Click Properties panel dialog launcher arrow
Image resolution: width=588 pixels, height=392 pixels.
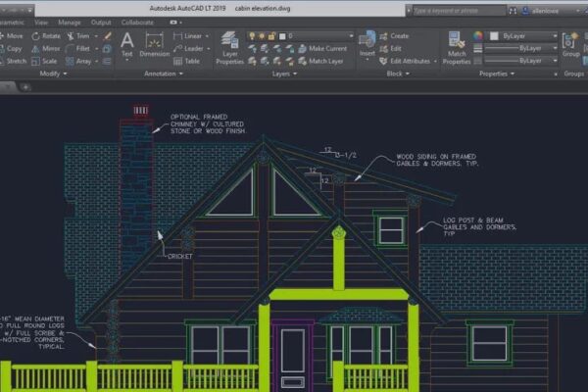click(556, 74)
